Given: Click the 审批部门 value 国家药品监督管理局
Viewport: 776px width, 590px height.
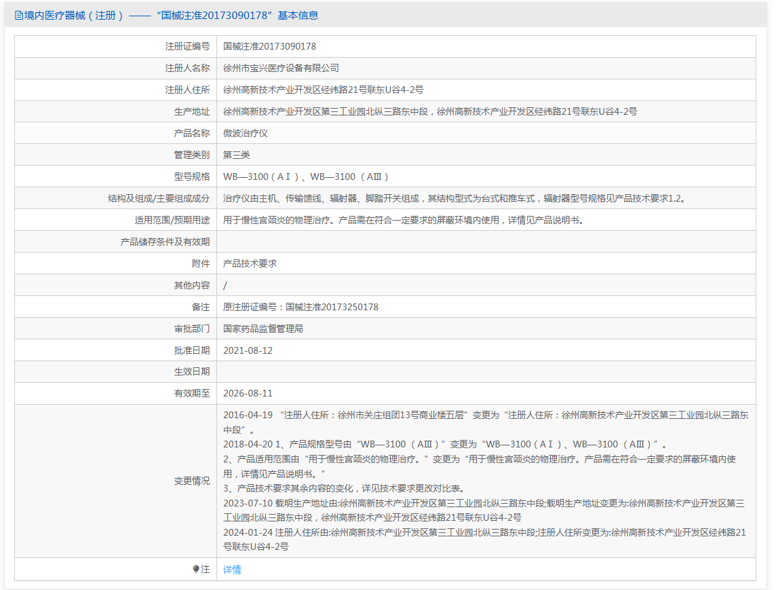Looking at the screenshot, I should point(263,329).
